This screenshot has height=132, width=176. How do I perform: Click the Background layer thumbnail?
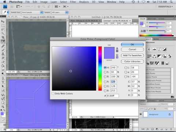pyautogui.click(x=146, y=114)
